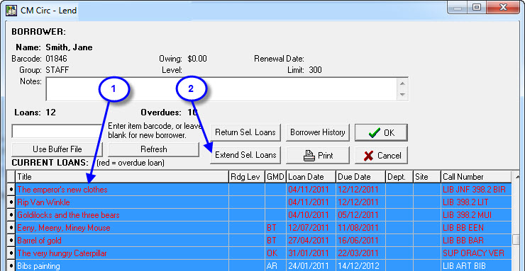Select row marker for The emperor's new clothes

pyautogui.click(x=11, y=190)
